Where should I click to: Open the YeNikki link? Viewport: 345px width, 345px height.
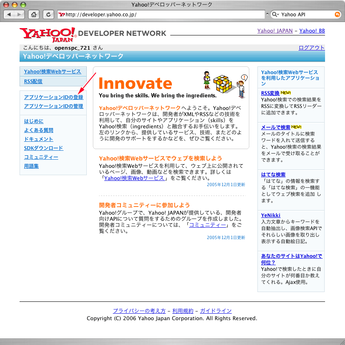click(x=270, y=215)
